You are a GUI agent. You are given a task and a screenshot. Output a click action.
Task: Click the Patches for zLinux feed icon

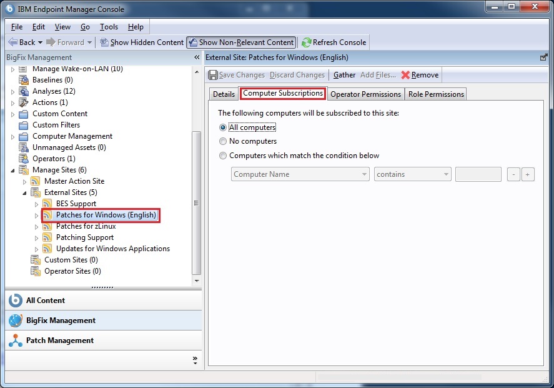click(47, 226)
